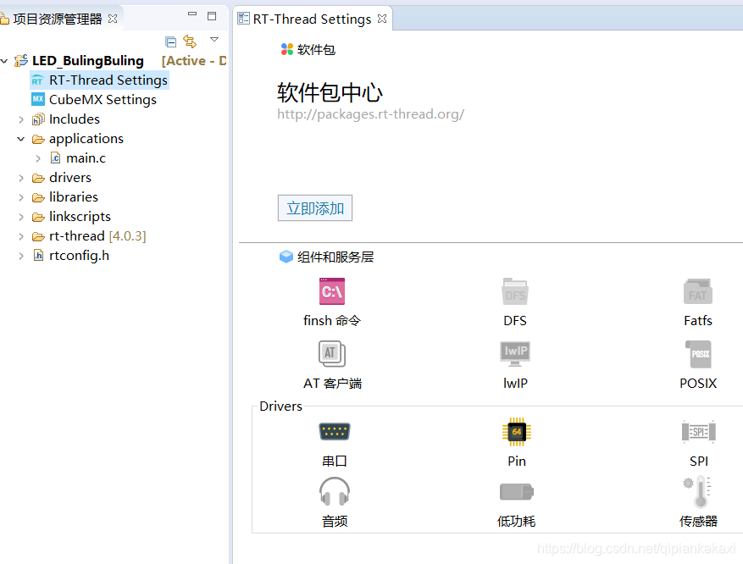Maximize the project explorer panel
The height and width of the screenshot is (564, 743).
212,15
